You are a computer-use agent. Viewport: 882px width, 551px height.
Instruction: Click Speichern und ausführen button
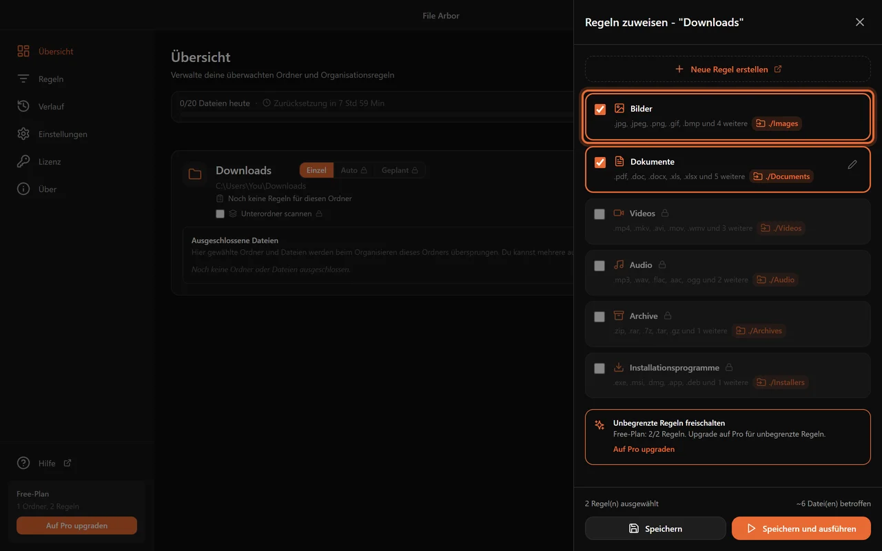point(801,529)
